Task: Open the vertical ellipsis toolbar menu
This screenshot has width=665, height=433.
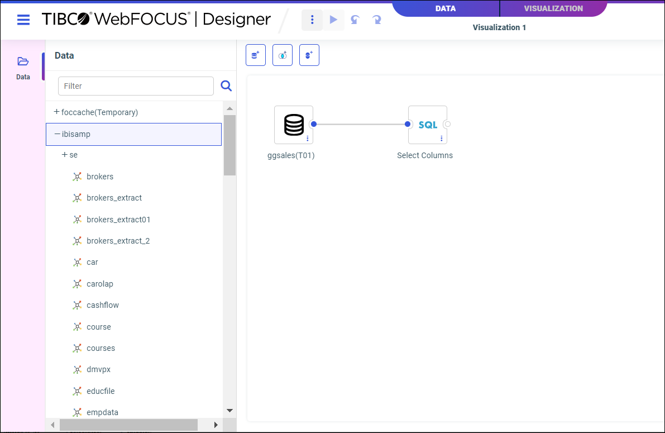Action: [x=312, y=20]
